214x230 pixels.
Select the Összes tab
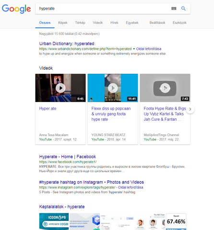coord(45,23)
